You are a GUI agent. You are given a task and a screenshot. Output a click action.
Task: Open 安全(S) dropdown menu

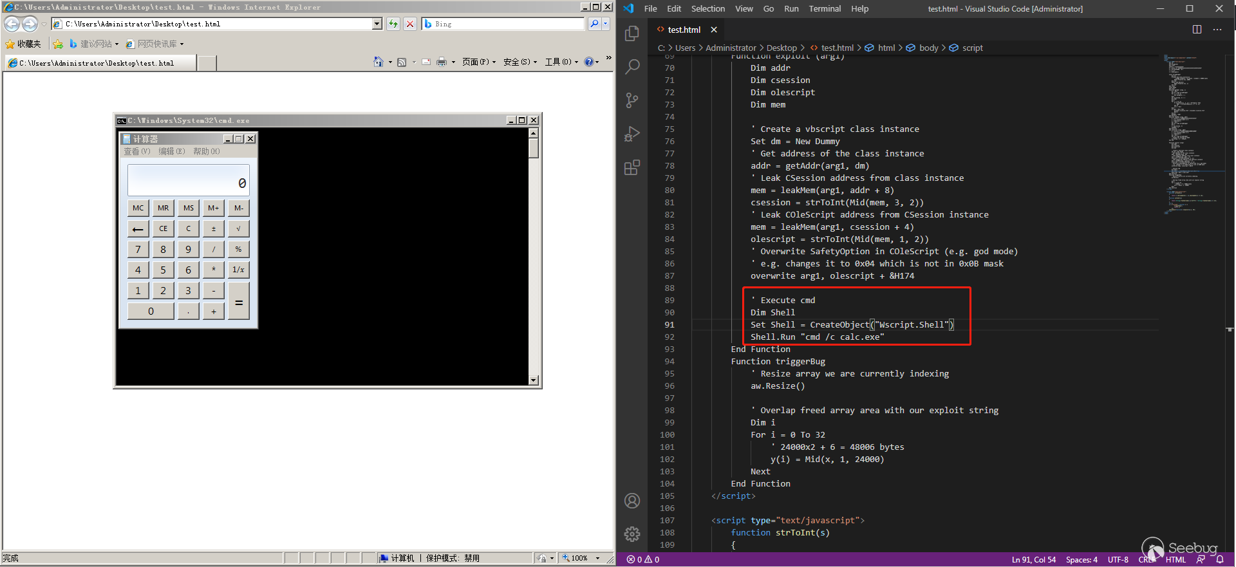(x=520, y=62)
